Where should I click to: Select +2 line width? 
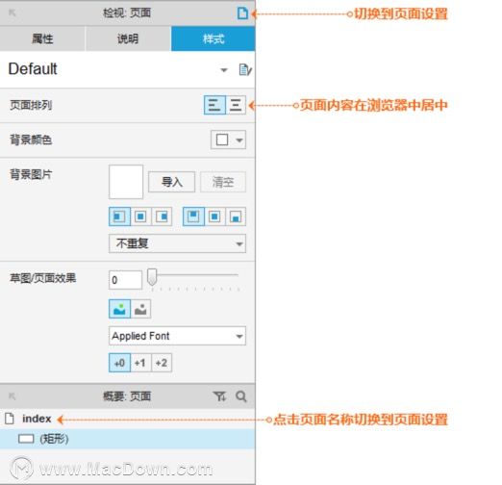coord(162,363)
